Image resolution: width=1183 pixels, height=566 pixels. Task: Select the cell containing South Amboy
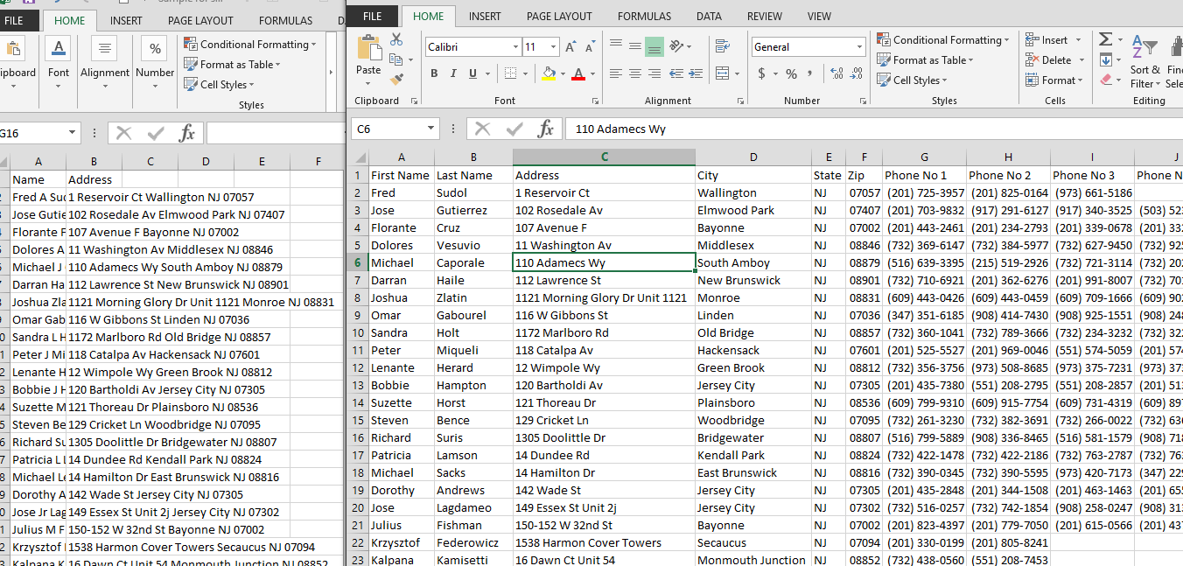[x=752, y=262]
